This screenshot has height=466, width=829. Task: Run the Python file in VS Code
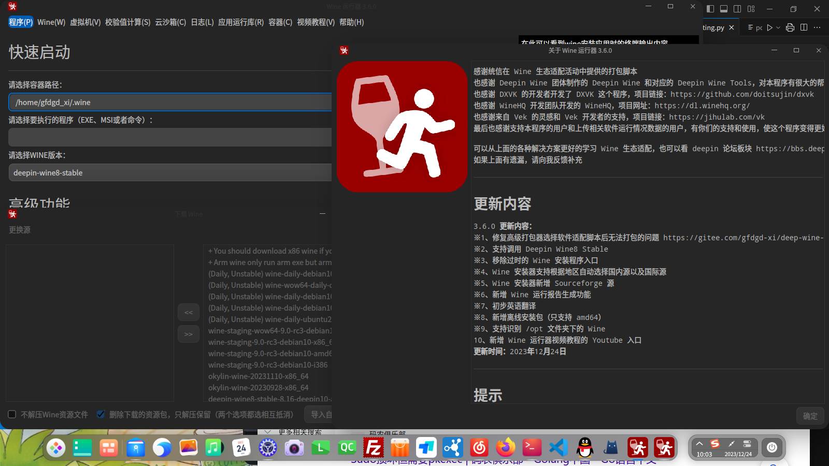770,27
